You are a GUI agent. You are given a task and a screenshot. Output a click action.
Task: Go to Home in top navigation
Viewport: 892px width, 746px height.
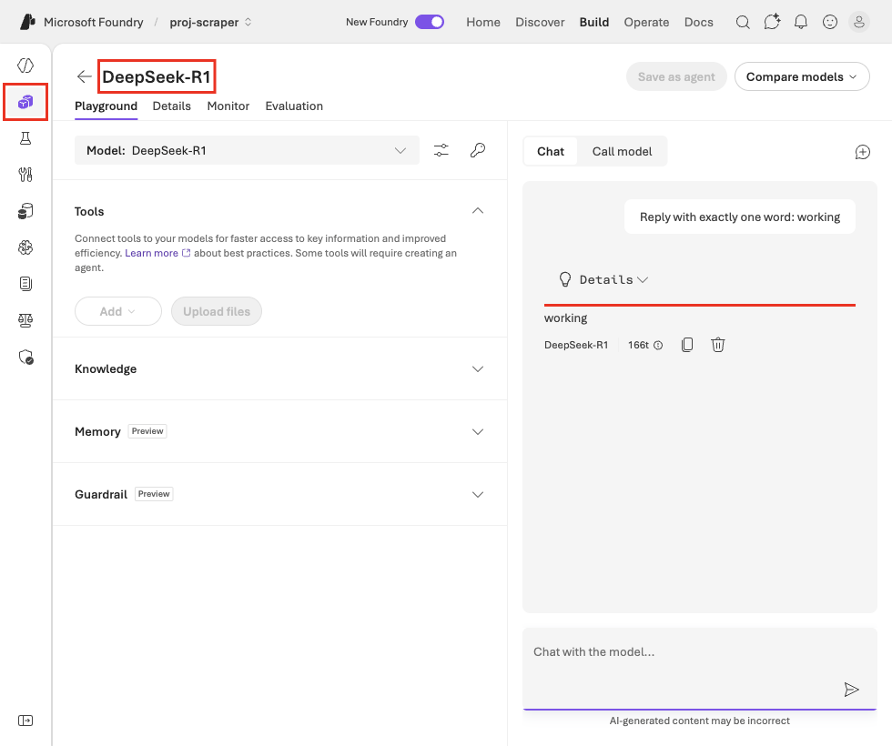(x=483, y=22)
